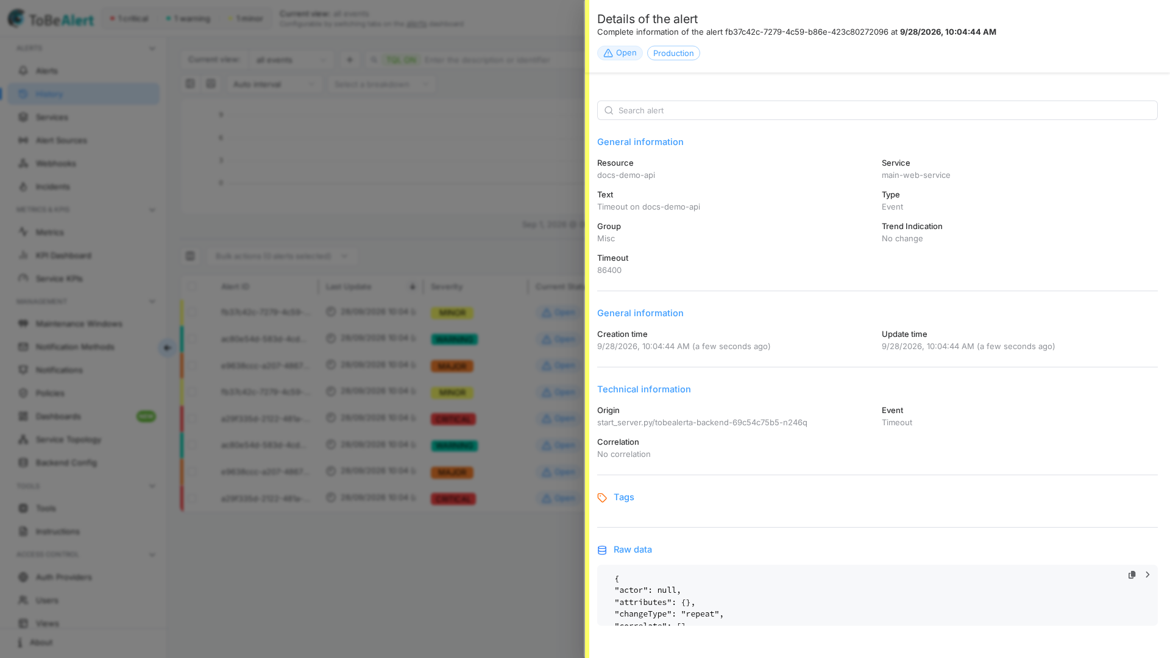
Task: Click the Search alert input field
Action: (877, 110)
